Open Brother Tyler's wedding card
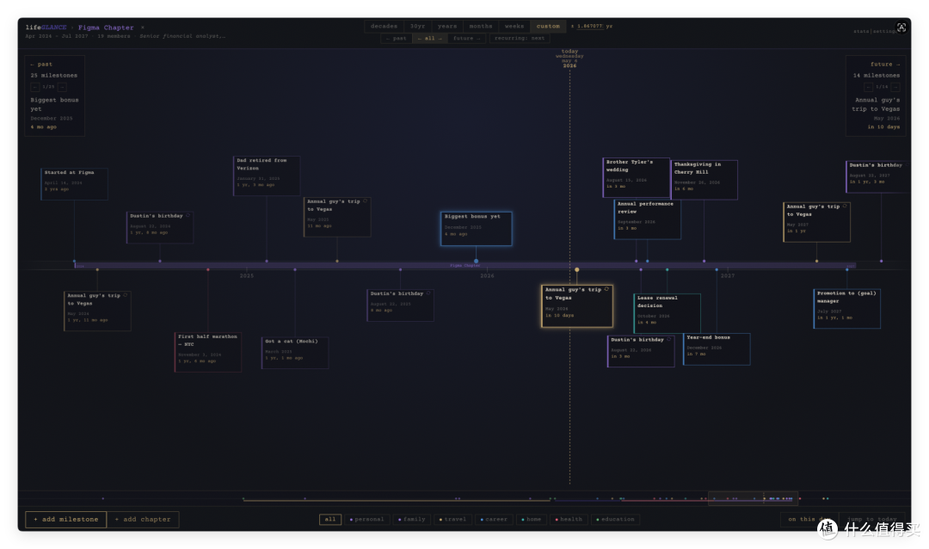The height and width of the screenshot is (549, 929). point(637,177)
